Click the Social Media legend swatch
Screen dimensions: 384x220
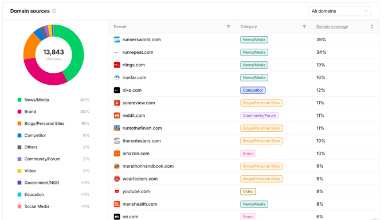[19, 206]
